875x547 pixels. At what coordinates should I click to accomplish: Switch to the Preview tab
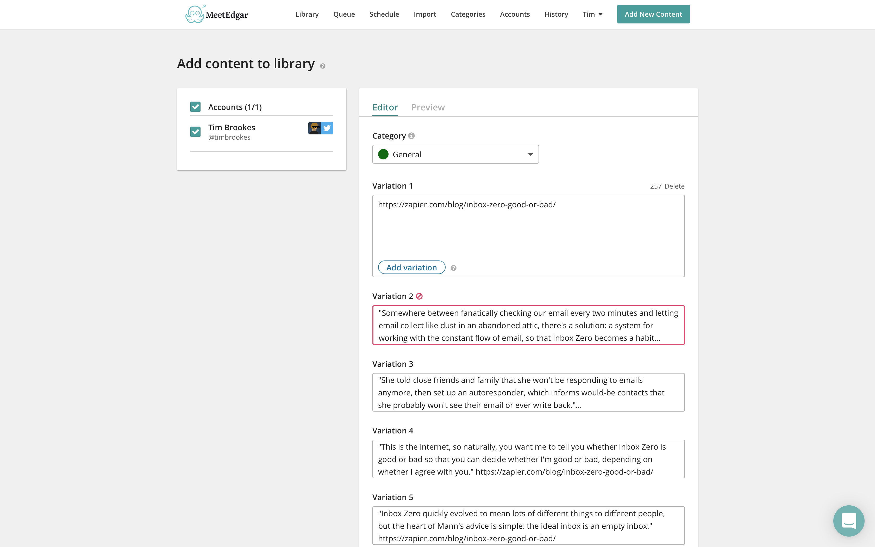tap(428, 107)
